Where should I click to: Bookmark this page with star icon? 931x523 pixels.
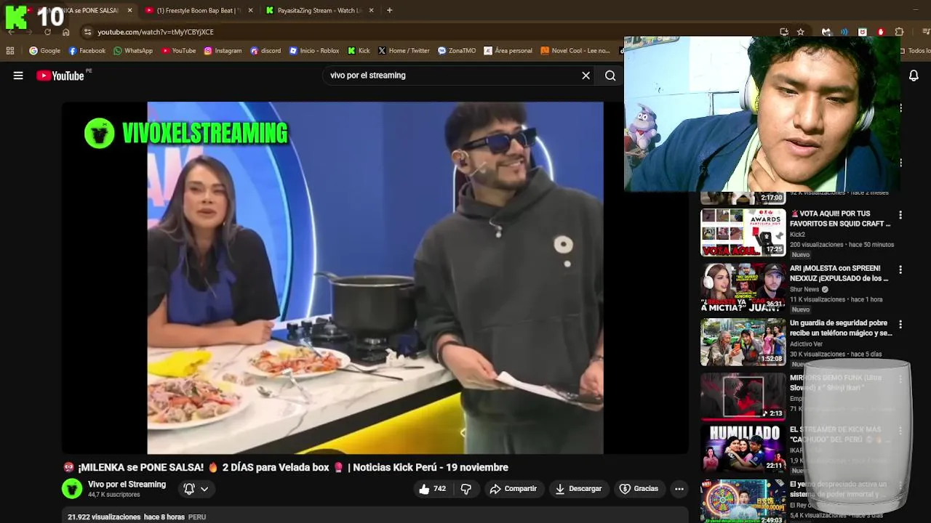pyautogui.click(x=801, y=32)
